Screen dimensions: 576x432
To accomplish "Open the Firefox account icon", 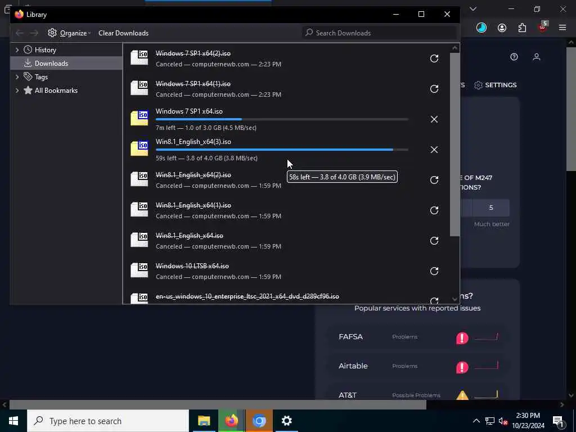I will pyautogui.click(x=502, y=28).
